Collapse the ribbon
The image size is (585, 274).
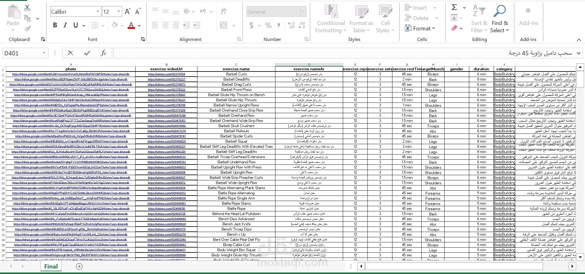click(x=579, y=40)
